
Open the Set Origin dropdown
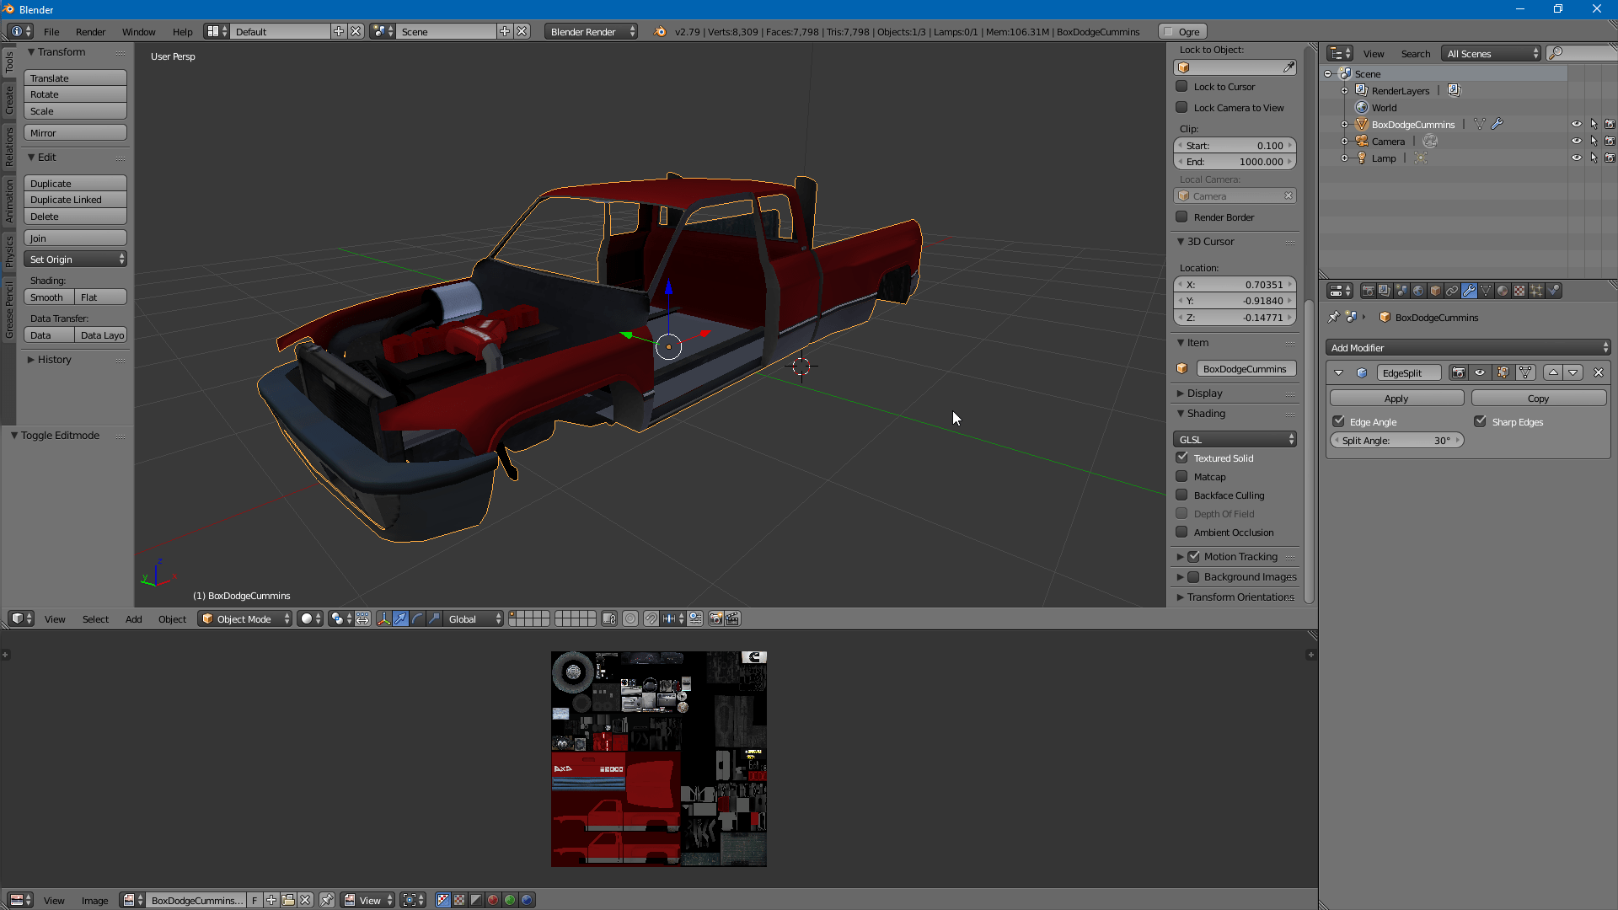coord(75,260)
